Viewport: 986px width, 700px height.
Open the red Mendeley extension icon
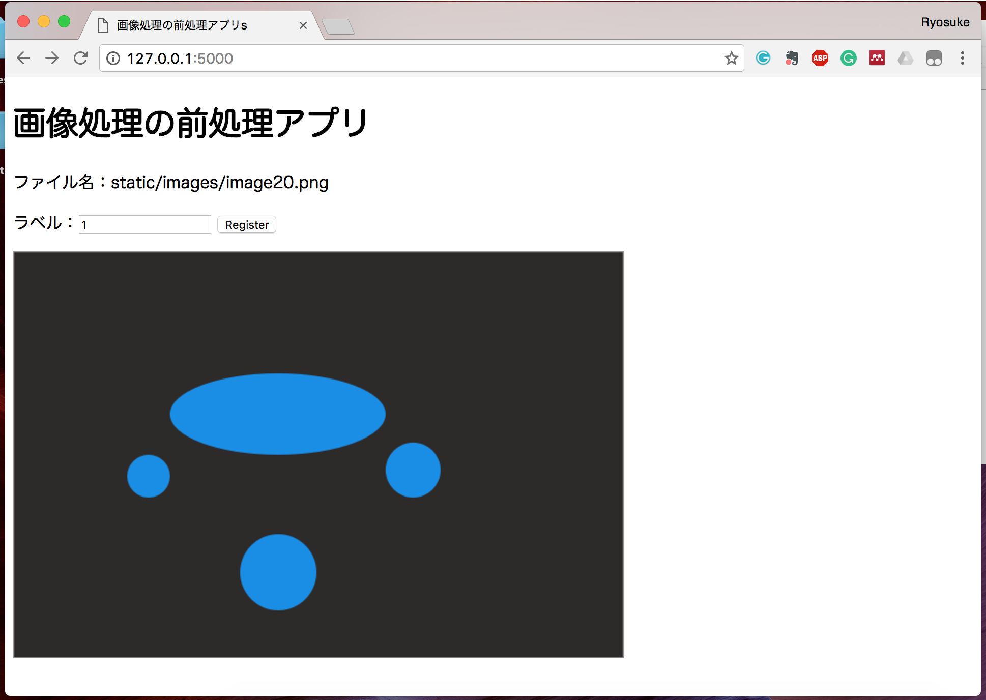coord(877,58)
